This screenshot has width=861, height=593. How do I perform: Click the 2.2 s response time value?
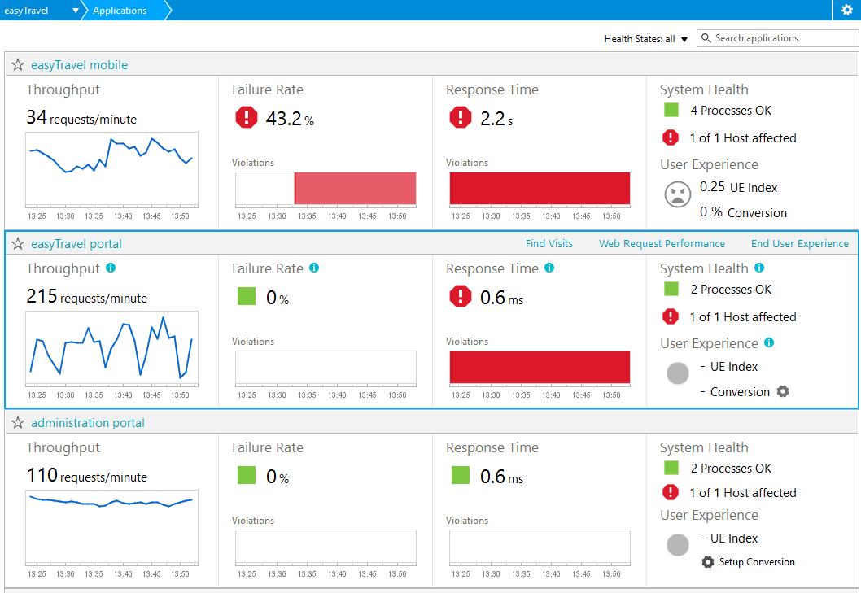click(496, 119)
